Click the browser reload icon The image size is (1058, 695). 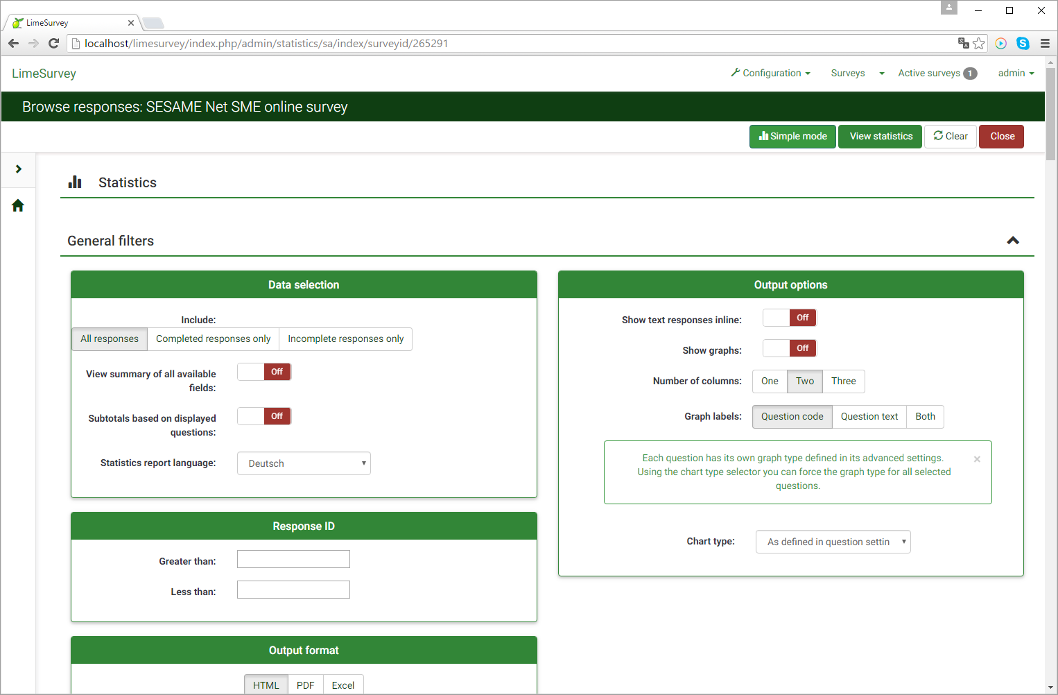[x=53, y=43]
